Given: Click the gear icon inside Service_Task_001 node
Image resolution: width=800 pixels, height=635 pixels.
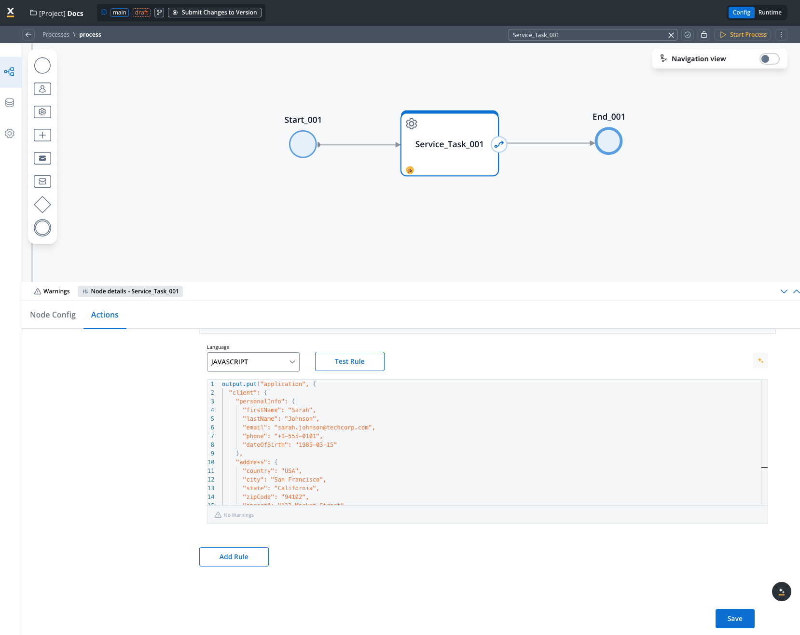Looking at the screenshot, I should 412,124.
